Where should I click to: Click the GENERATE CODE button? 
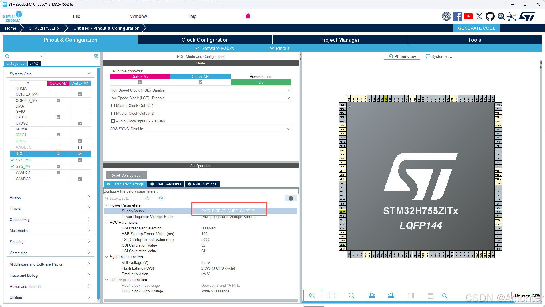(476, 28)
